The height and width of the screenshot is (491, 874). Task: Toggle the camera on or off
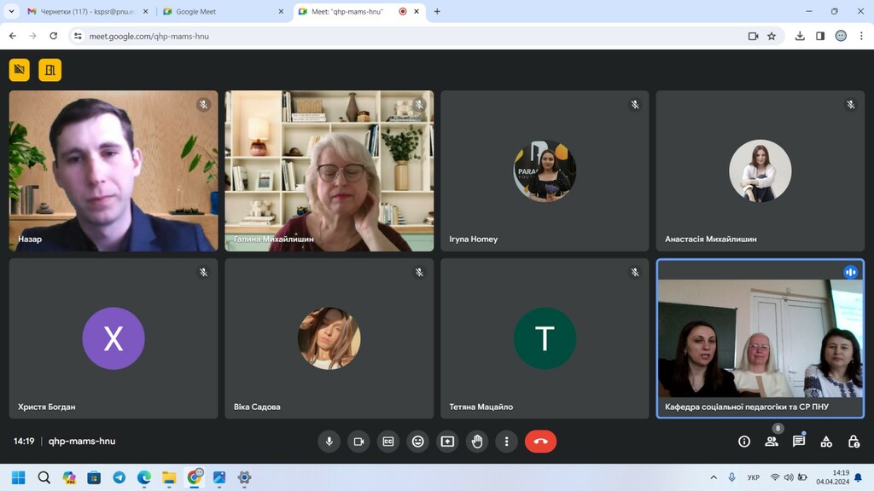(x=358, y=442)
